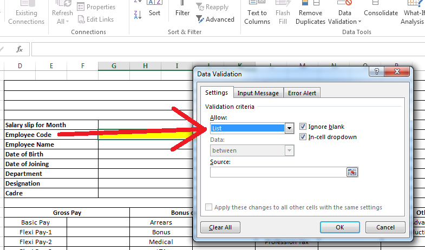Screen dimensions: 425x250
Task: Open Existing Connections
Action: (x=27, y=13)
